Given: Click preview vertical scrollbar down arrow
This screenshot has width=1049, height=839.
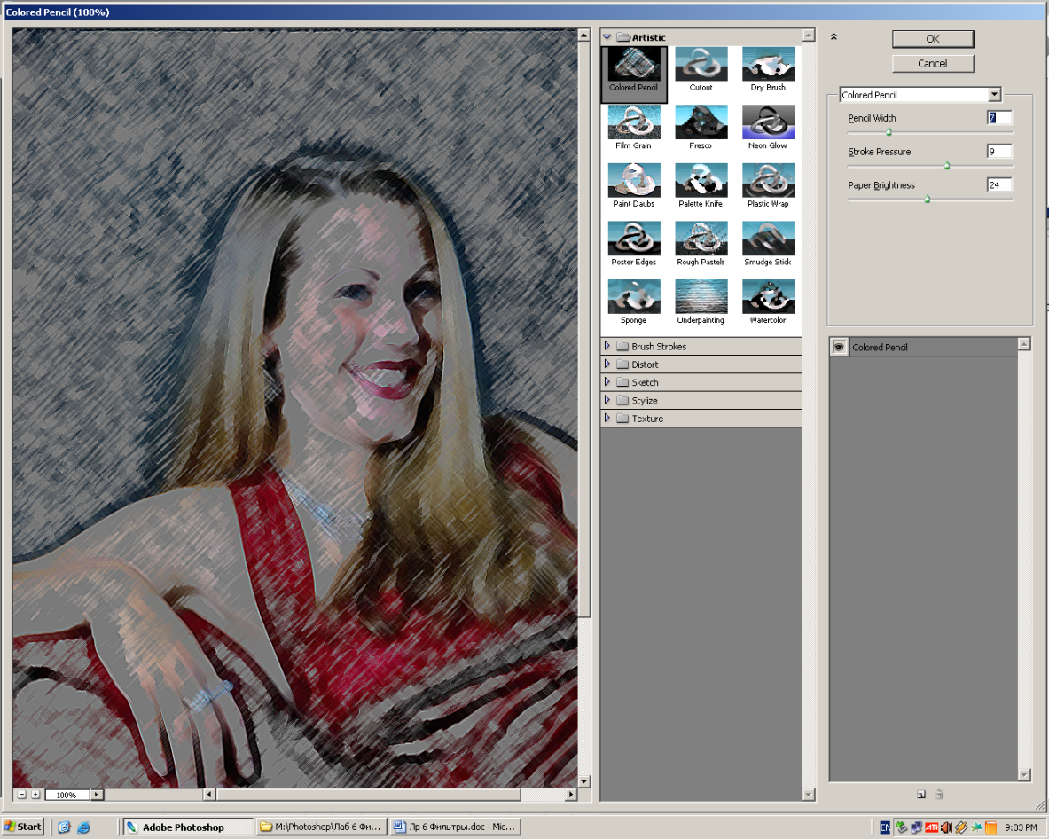Looking at the screenshot, I should 583,780.
